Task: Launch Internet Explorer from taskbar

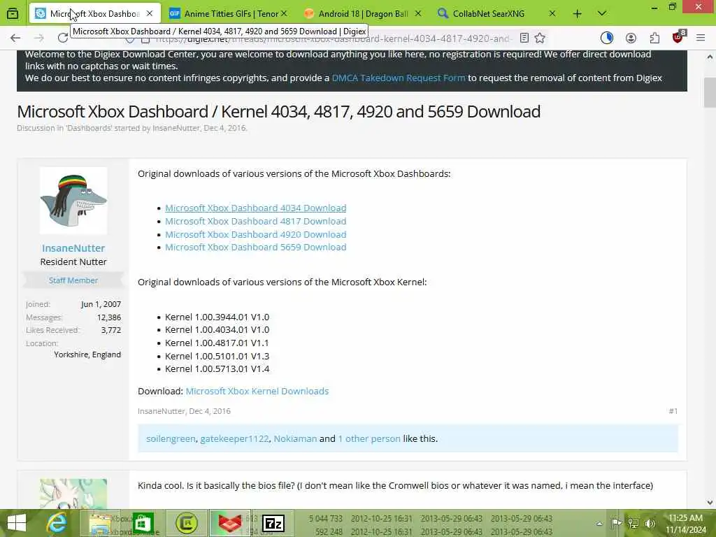Action: tap(57, 523)
